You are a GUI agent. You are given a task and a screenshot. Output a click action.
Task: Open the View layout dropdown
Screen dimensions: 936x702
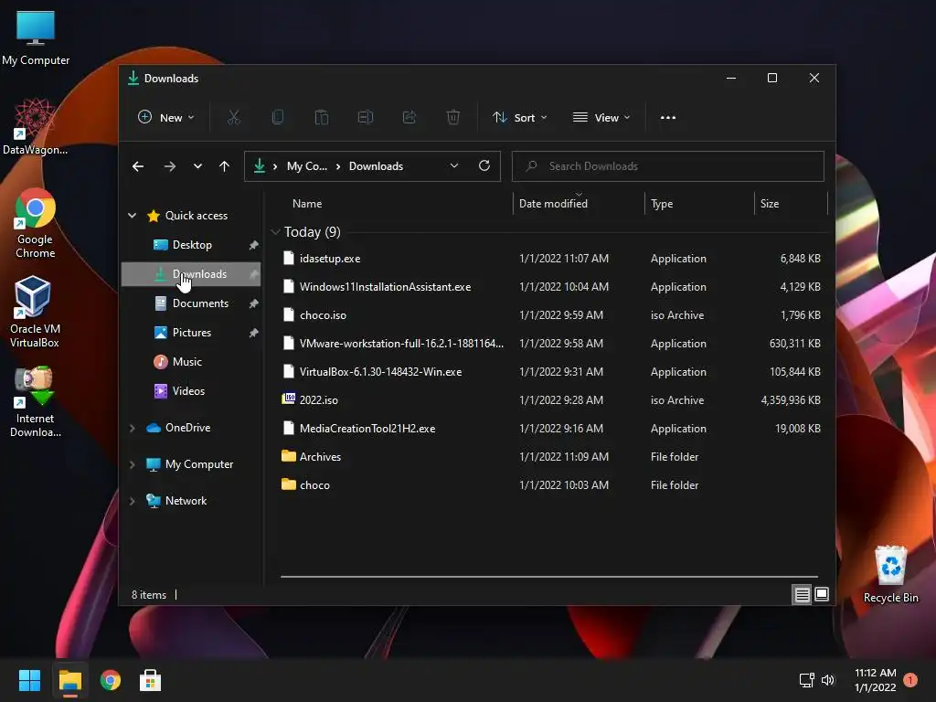tap(601, 118)
